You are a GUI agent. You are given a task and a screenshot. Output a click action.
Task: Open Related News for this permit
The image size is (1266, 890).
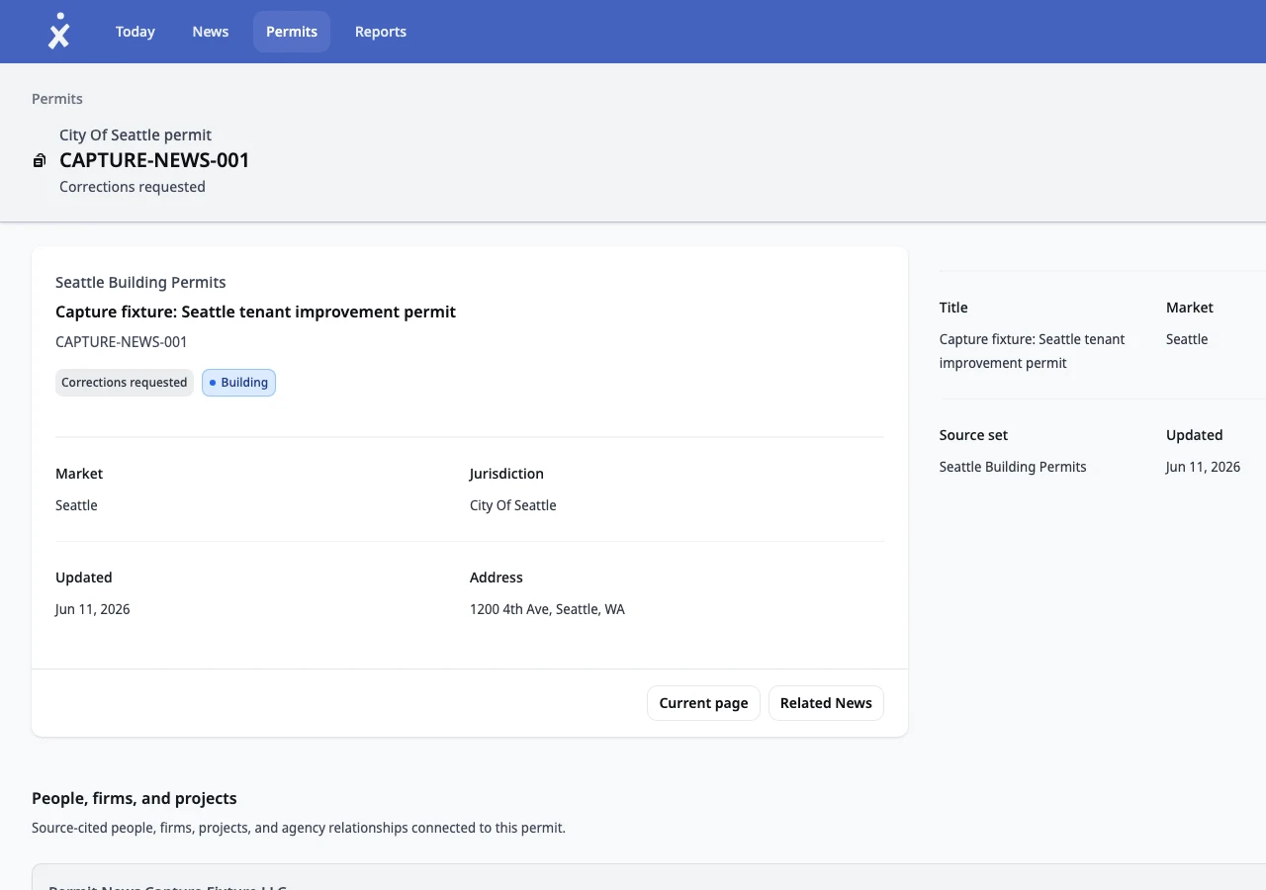click(826, 703)
